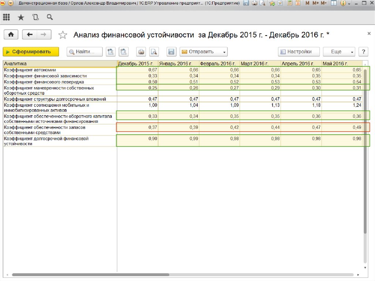This screenshot has width=375, height=281.
Task: Save the report with the floppy disk icon
Action: pyautogui.click(x=171, y=52)
